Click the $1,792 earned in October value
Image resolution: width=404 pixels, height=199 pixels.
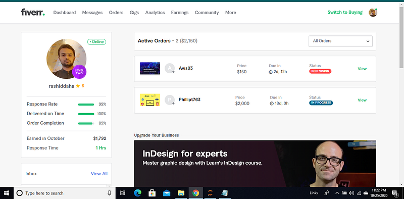click(x=99, y=138)
